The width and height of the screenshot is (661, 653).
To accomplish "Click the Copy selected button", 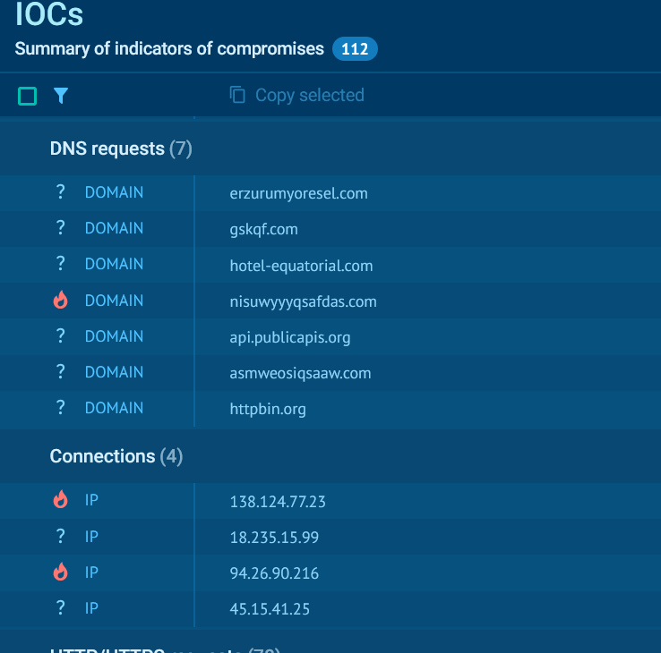I will [296, 95].
